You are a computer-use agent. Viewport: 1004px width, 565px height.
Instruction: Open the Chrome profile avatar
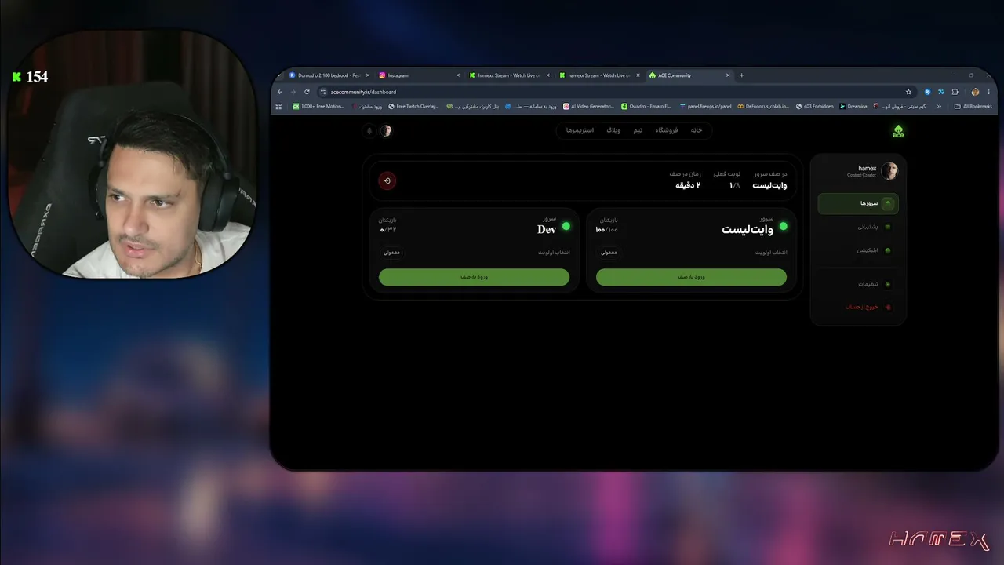coord(975,92)
